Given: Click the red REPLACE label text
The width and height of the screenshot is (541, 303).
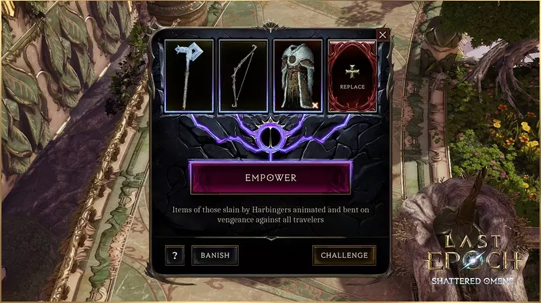Looking at the screenshot, I should (352, 87).
